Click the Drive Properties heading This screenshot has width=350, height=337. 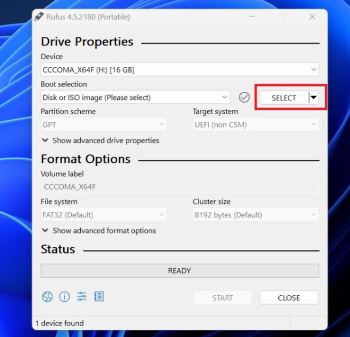tap(87, 42)
